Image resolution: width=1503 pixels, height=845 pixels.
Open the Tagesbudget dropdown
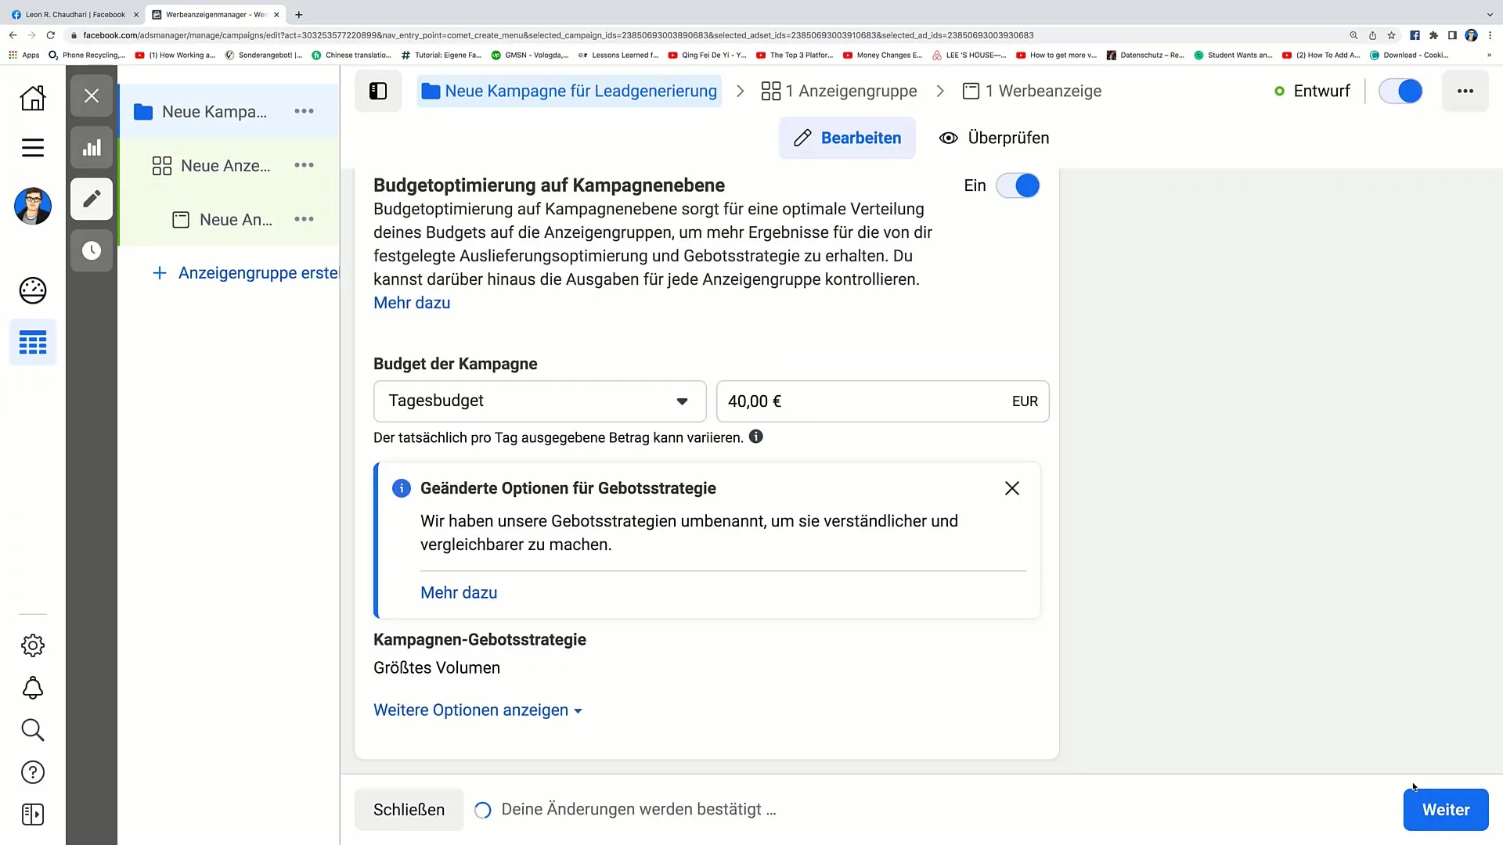539,401
